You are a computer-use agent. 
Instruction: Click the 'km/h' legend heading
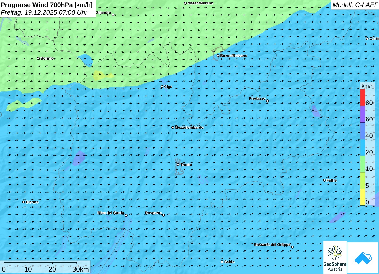(367, 86)
